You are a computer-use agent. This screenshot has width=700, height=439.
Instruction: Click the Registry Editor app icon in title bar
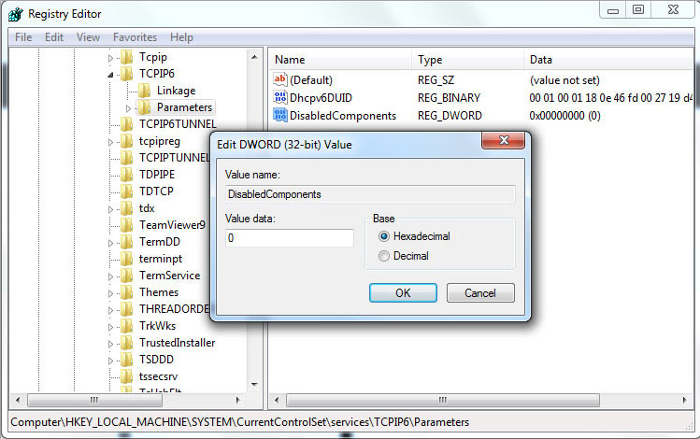16,13
